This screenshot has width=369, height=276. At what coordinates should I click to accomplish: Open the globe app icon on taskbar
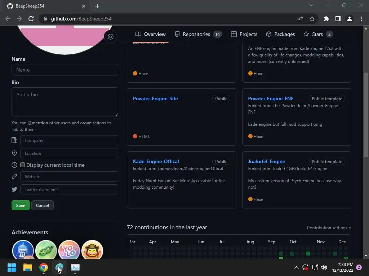tap(59, 267)
